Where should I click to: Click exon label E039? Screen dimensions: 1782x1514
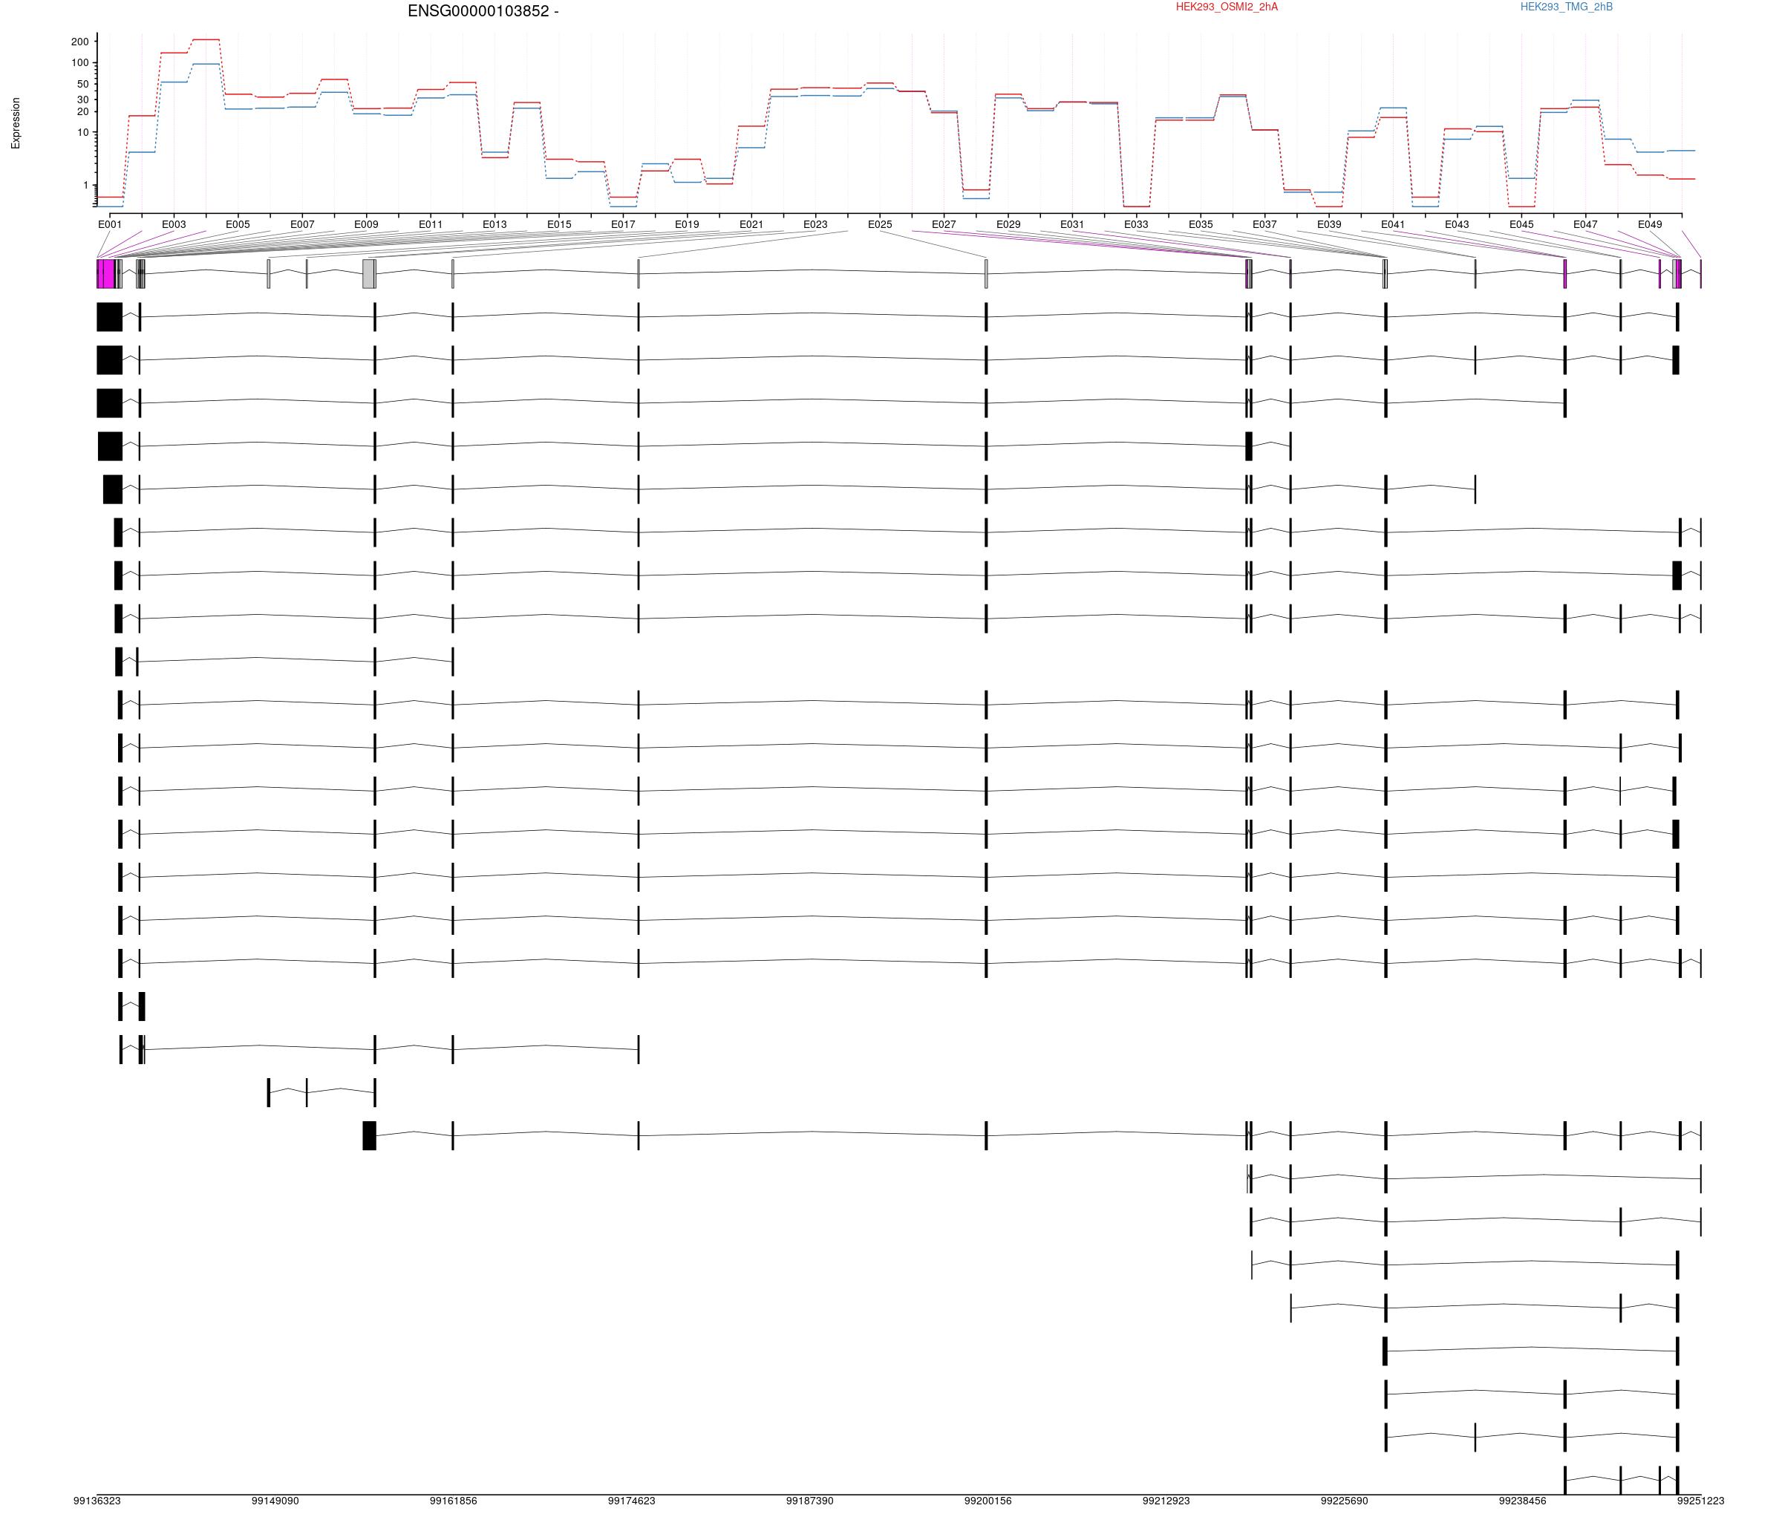(x=1330, y=225)
